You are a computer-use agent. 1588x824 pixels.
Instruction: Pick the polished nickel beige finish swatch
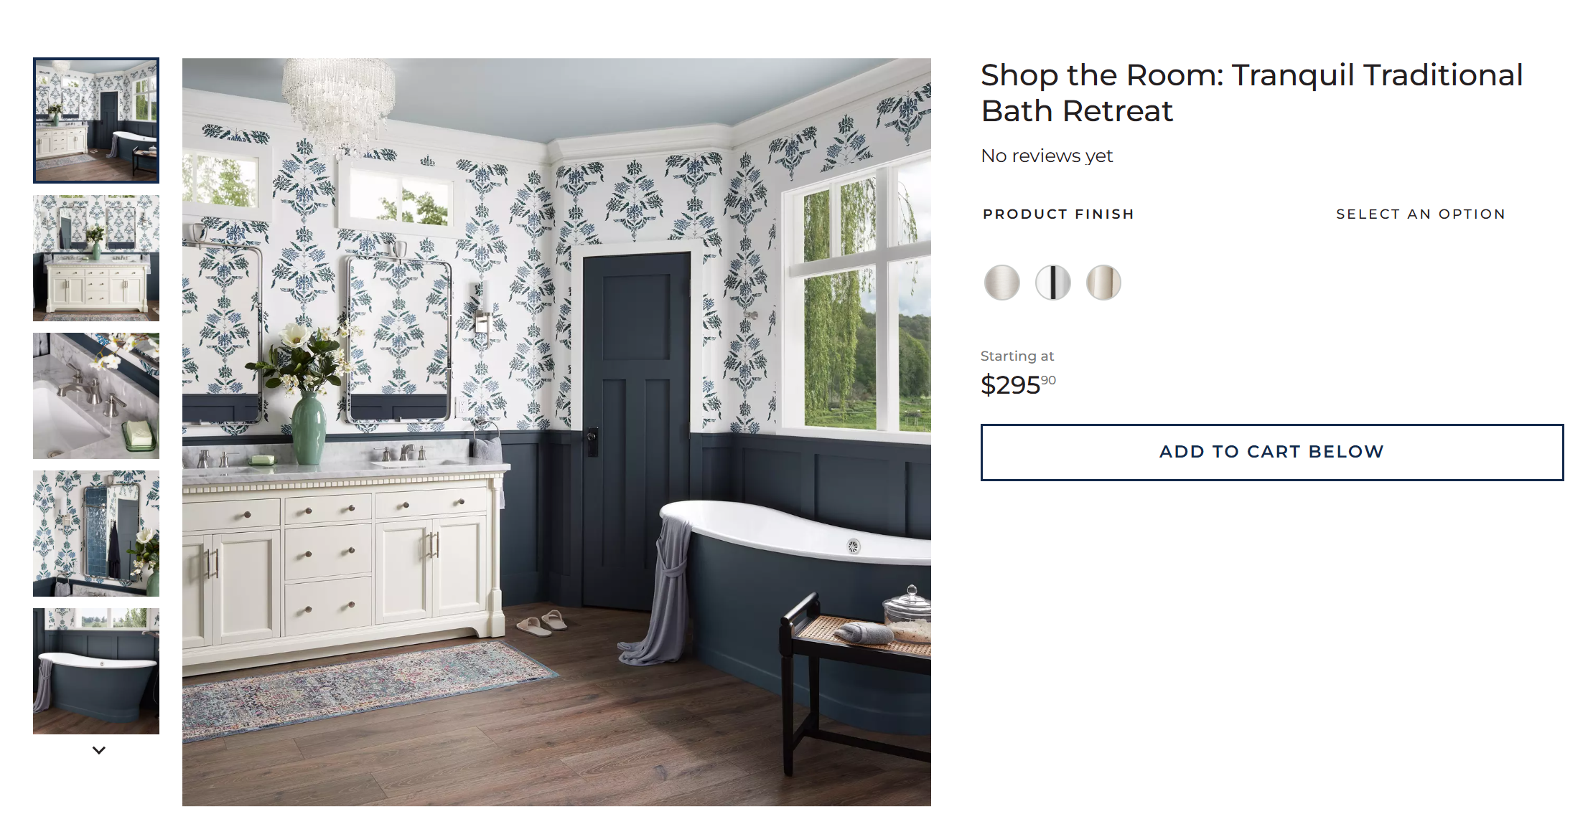point(1103,282)
